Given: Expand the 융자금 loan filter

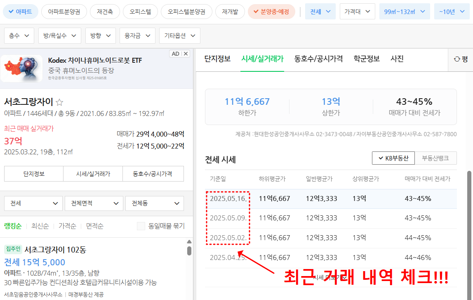Looking at the screenshot, I should click(x=137, y=35).
